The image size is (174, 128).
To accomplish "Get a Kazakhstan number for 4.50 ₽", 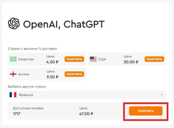I will (74, 59).
